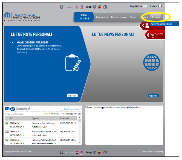182x160 pixels.
Task: Select Acquista Abbonamenti from dropdown
Action: (x=164, y=24)
